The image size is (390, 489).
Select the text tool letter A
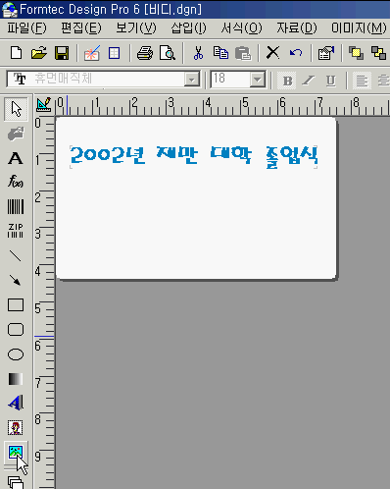16,158
